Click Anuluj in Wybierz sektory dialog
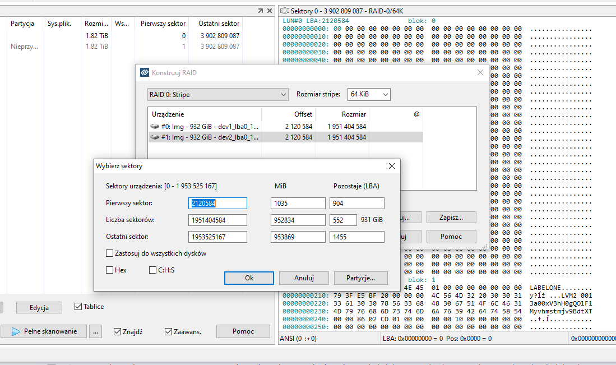The image size is (616, 365). click(304, 278)
